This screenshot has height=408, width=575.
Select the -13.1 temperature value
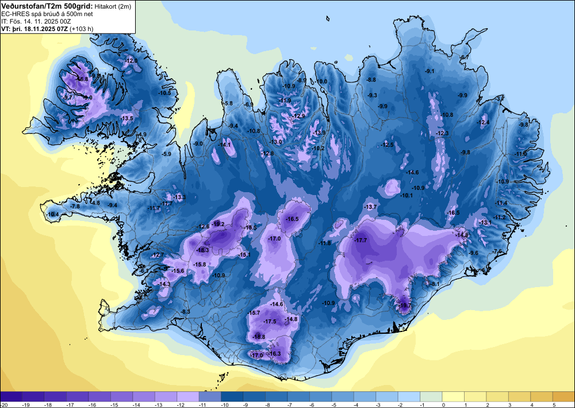(x=485, y=222)
